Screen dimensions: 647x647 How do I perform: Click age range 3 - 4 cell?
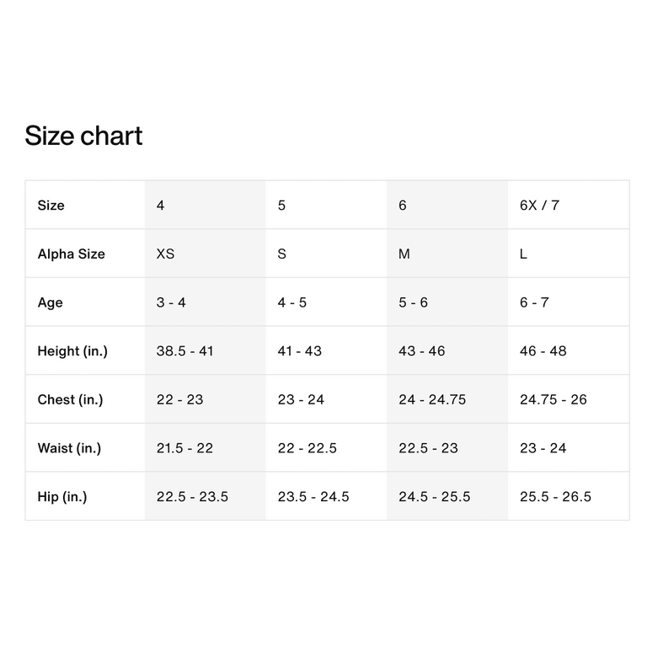tap(171, 302)
